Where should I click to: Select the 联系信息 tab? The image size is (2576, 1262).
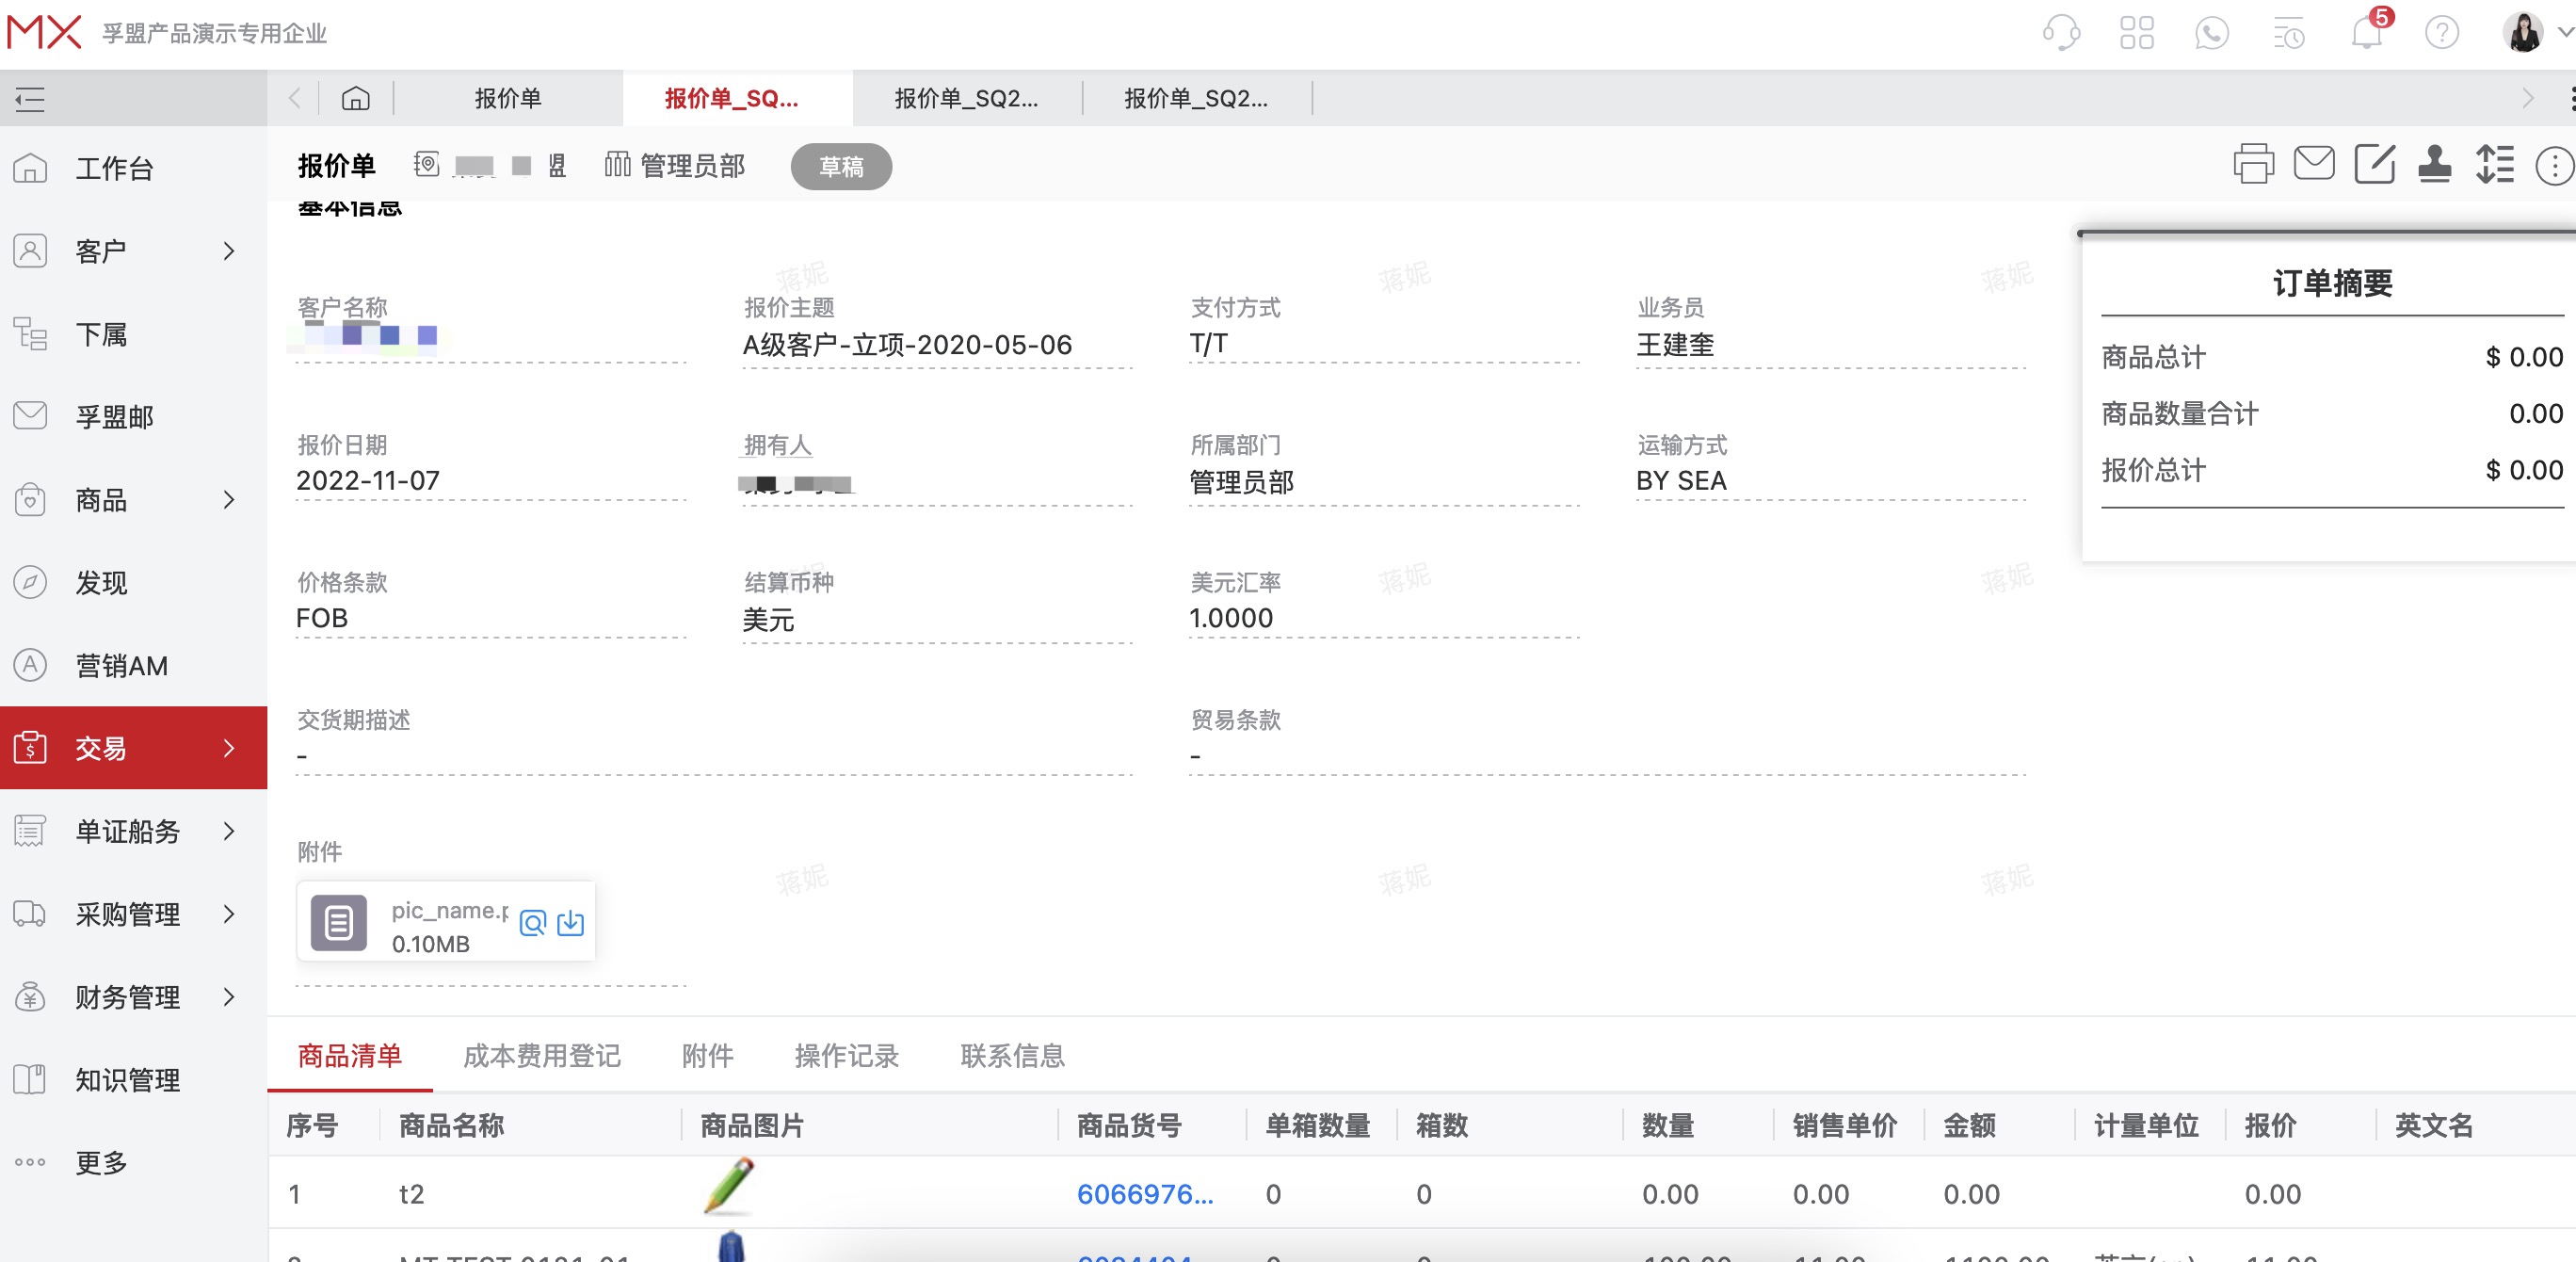[x=1013, y=1056]
